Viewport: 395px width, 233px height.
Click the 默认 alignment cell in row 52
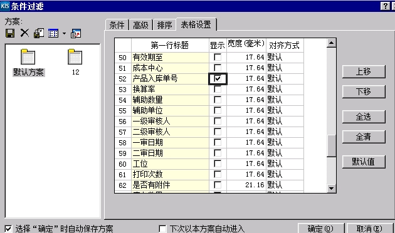click(285, 79)
